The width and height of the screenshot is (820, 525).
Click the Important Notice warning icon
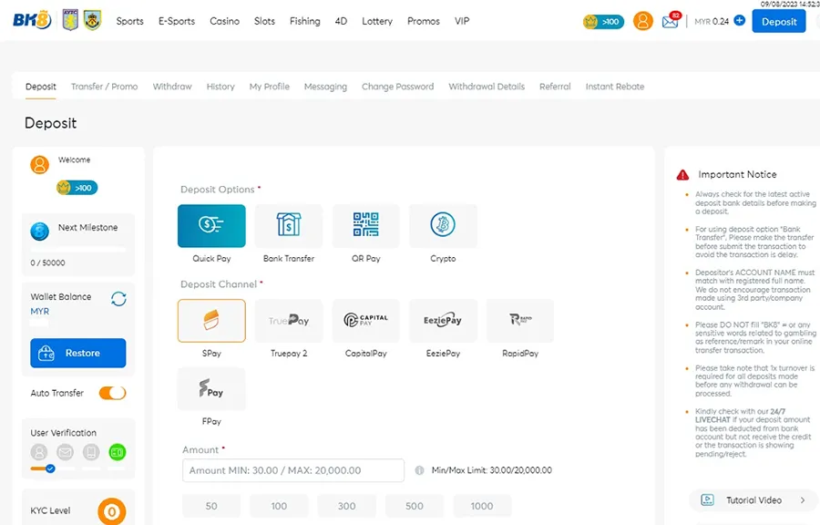[682, 175]
